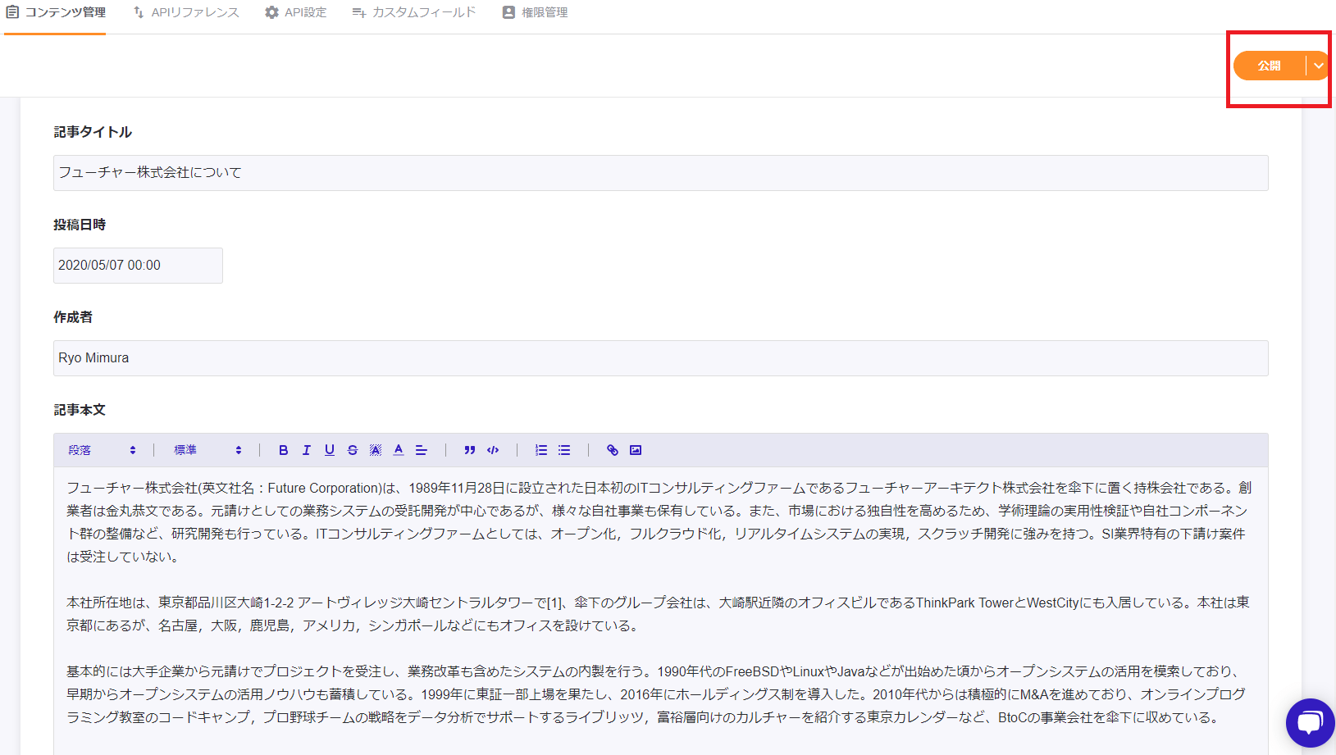Viewport: 1336px width, 755px height.
Task: Open the API設定 tab
Action: pos(296,12)
